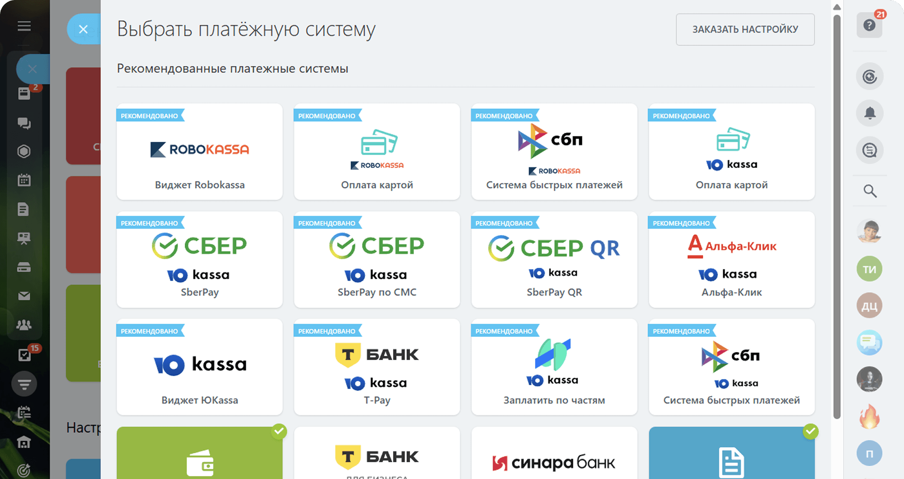
Task: Select the Виджет Robokassa payment tile
Action: [199, 152]
